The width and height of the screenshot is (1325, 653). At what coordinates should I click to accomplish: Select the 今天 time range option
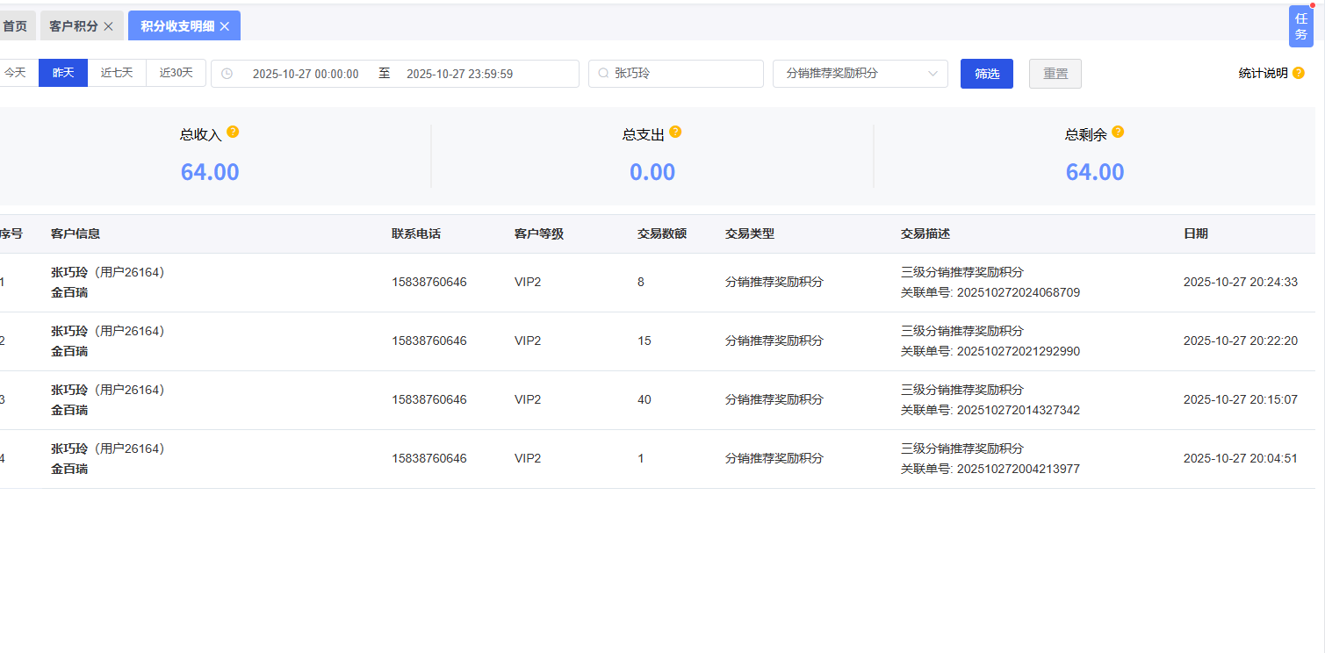[15, 73]
